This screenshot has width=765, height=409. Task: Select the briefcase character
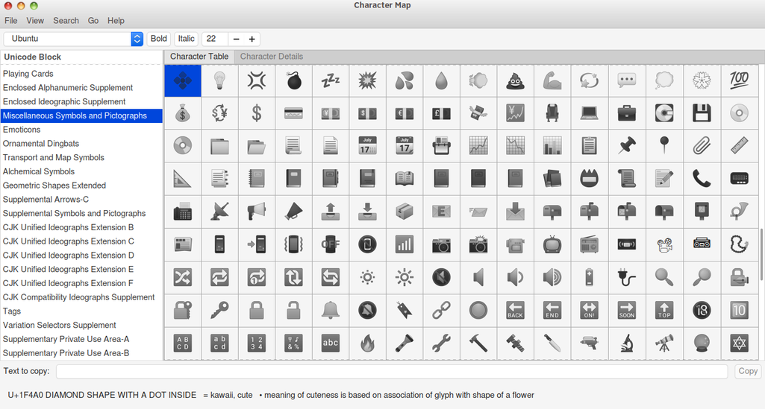tap(626, 113)
